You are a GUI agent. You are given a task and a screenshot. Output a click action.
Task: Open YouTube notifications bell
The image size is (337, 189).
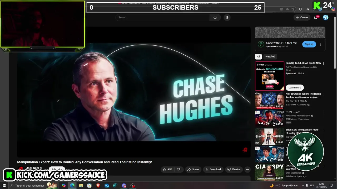coord(315,17)
